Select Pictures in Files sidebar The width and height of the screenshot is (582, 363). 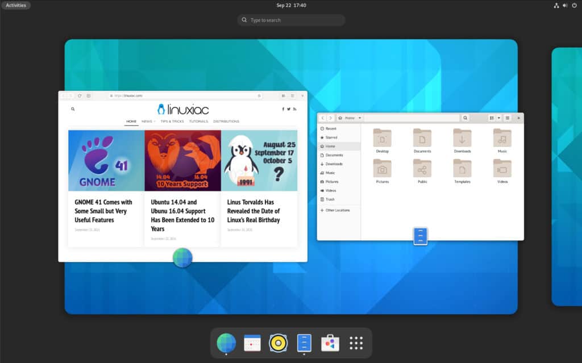[339, 182]
